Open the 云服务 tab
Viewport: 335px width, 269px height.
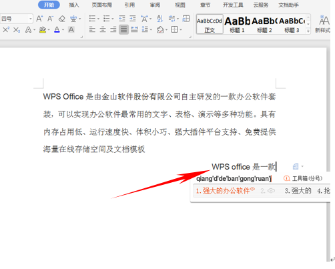coord(261,5)
